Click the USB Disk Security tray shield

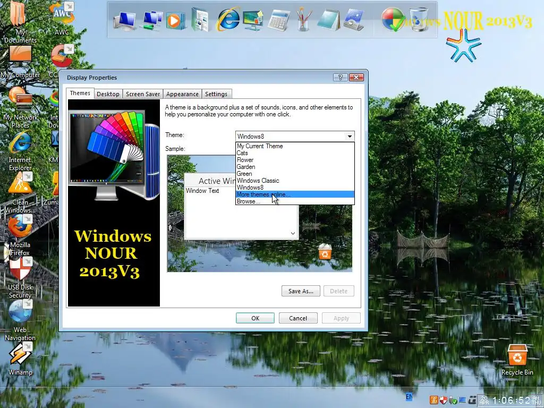[443, 400]
